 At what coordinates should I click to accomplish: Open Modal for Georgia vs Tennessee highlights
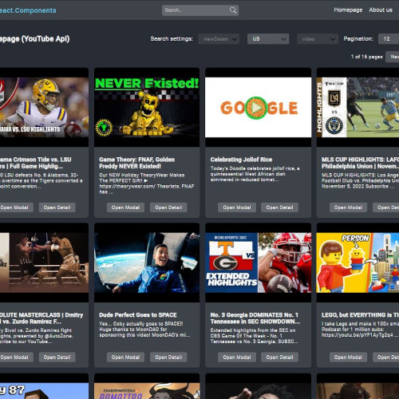pos(237,358)
